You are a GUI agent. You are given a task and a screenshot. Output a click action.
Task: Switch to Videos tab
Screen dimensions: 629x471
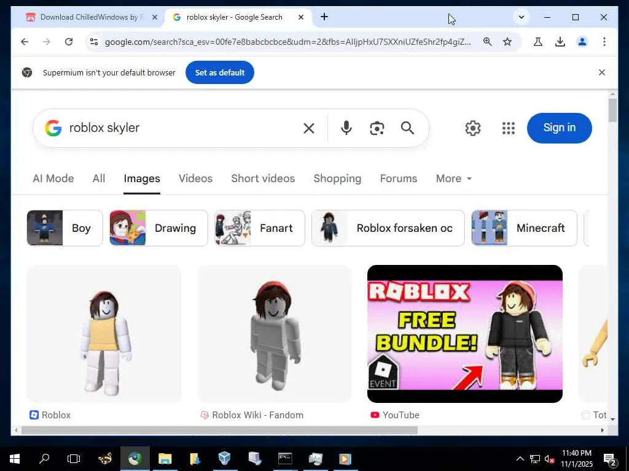click(x=195, y=178)
